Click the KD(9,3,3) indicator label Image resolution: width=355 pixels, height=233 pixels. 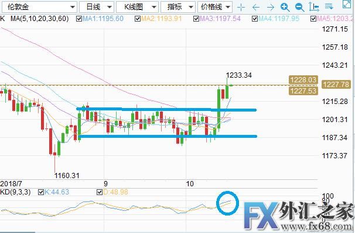(x=15, y=192)
